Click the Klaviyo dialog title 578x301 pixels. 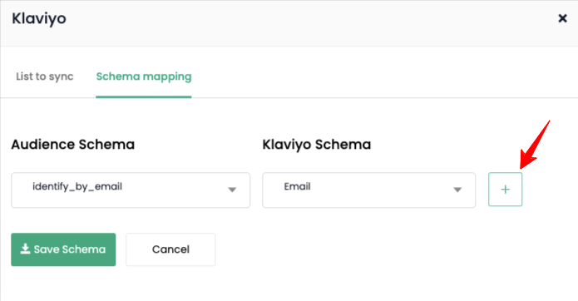(39, 19)
